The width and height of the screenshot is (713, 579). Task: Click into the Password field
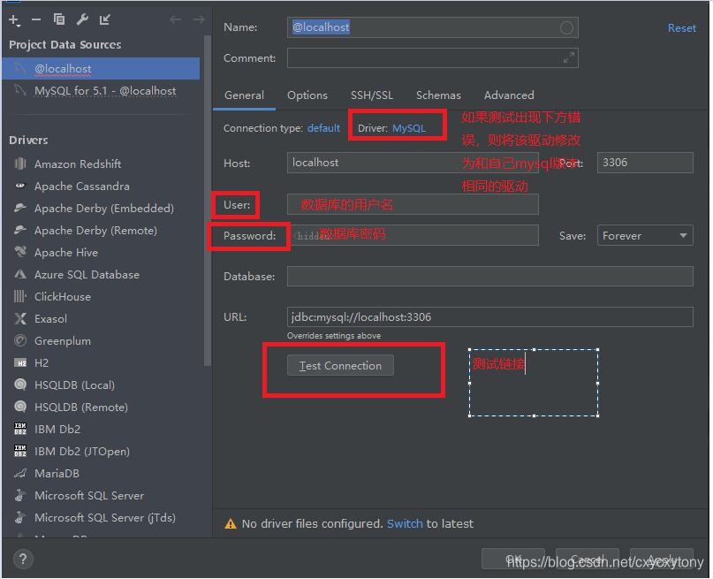[x=413, y=236]
